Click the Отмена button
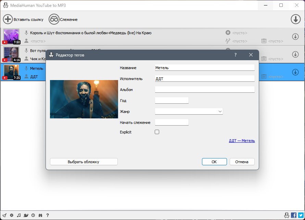Screen dimensions: 305x220 pyautogui.click(x=242, y=162)
